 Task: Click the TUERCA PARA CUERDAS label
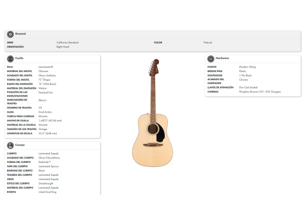[x=21, y=116]
